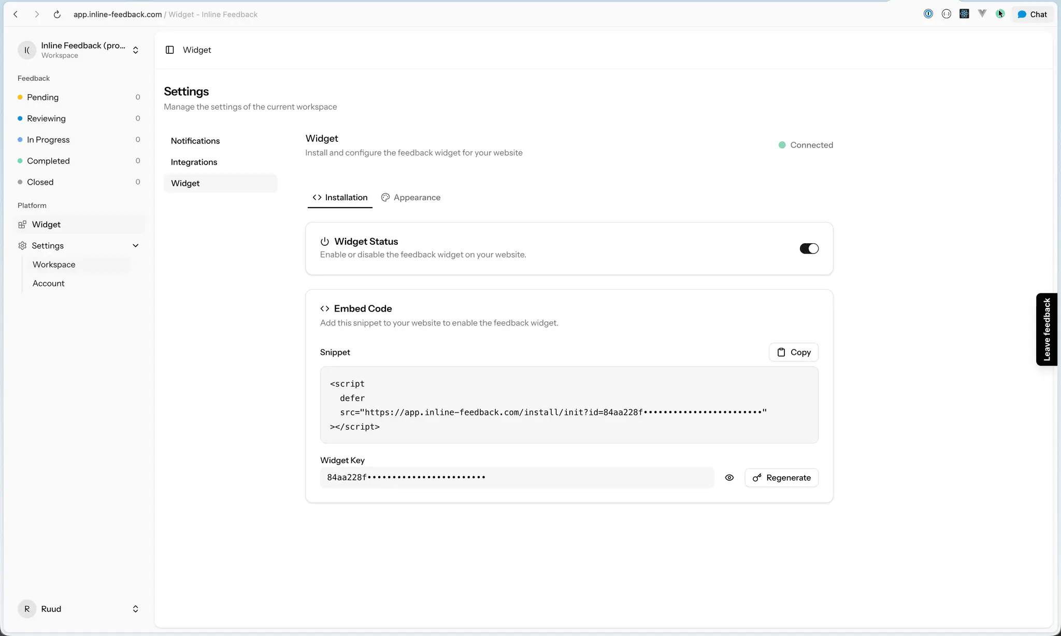Reveal the widget key with the eye icon

pyautogui.click(x=729, y=478)
